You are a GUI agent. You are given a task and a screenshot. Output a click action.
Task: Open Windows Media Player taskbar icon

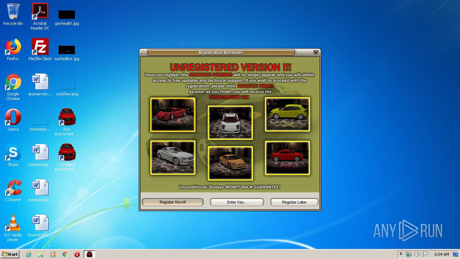coord(53,254)
